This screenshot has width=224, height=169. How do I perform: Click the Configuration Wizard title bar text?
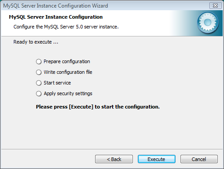point(56,6)
